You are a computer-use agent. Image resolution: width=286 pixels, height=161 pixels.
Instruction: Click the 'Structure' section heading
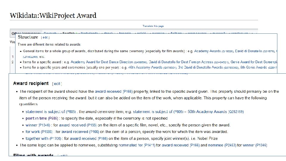pos(28,37)
